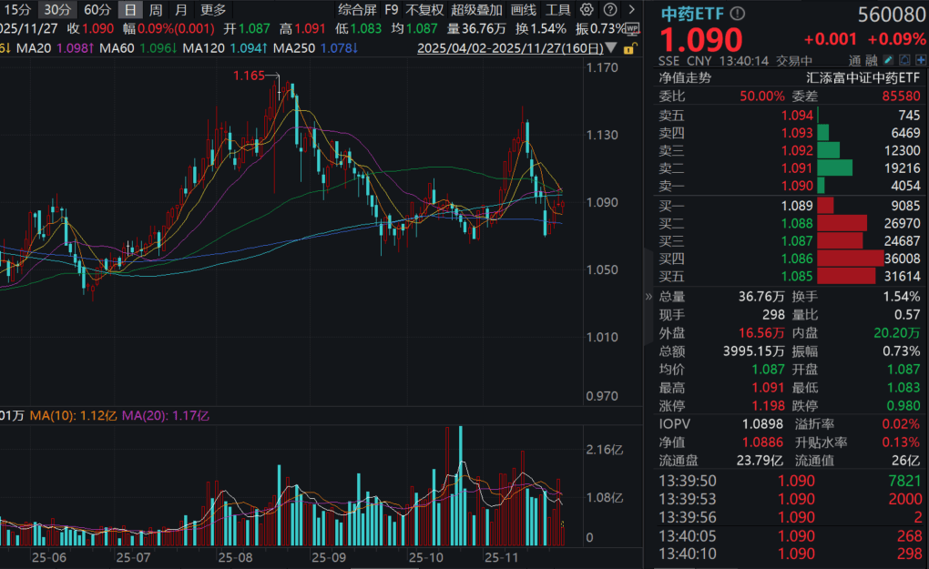Click 净值走势 link
This screenshot has height=569, width=929.
click(686, 77)
